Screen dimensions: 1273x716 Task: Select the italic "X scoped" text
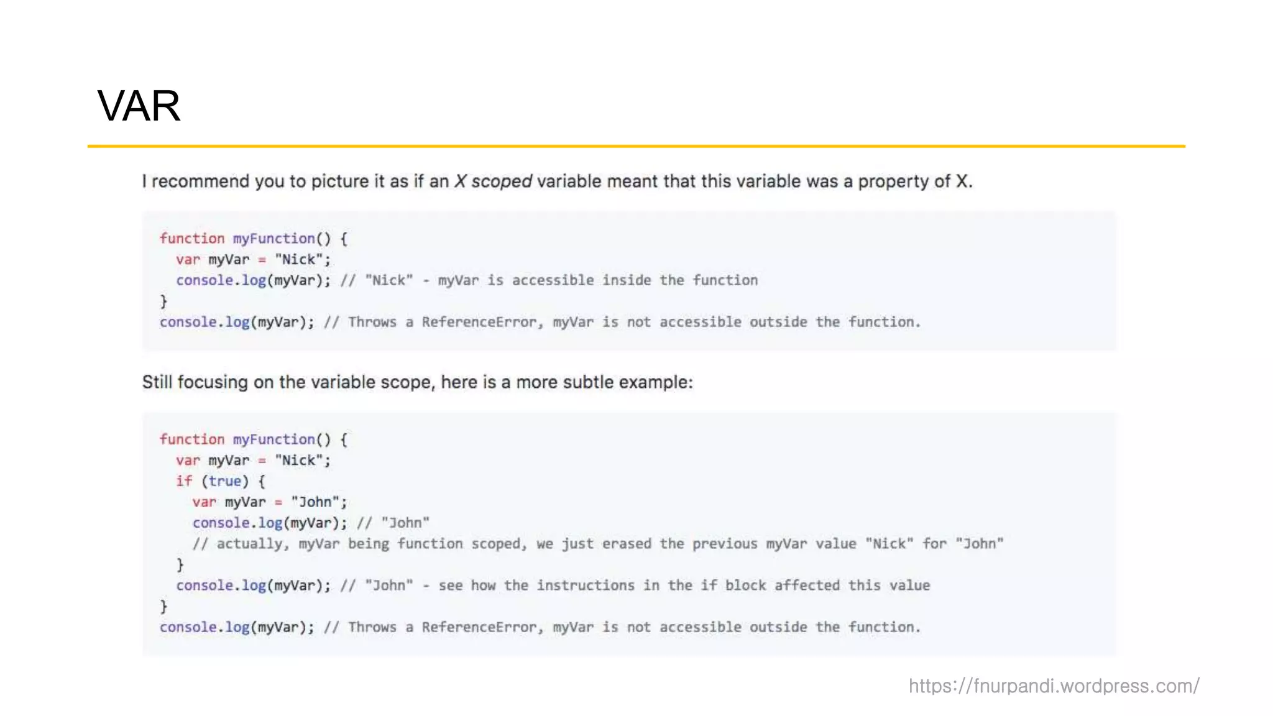493,181
